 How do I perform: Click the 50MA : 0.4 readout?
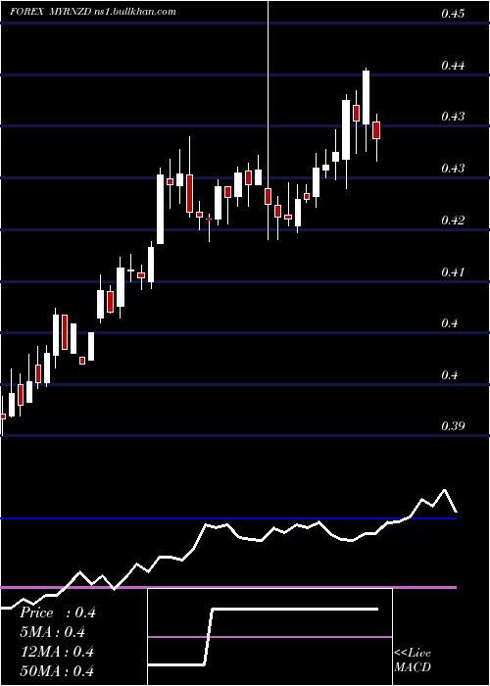point(57,670)
